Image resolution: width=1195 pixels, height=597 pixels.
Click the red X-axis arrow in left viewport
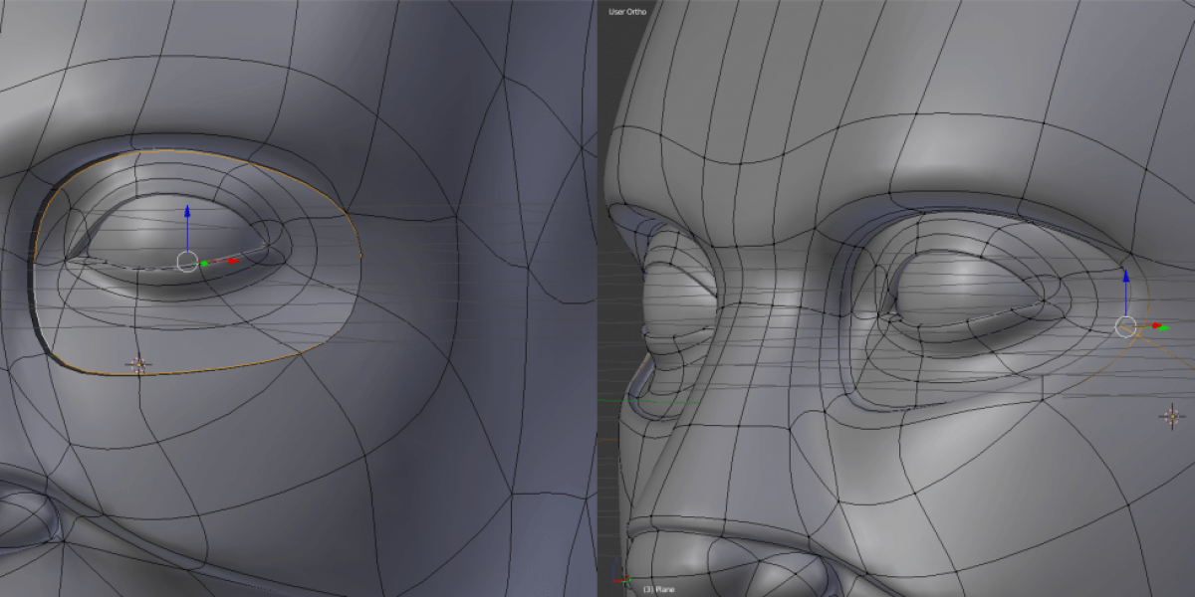tap(232, 261)
